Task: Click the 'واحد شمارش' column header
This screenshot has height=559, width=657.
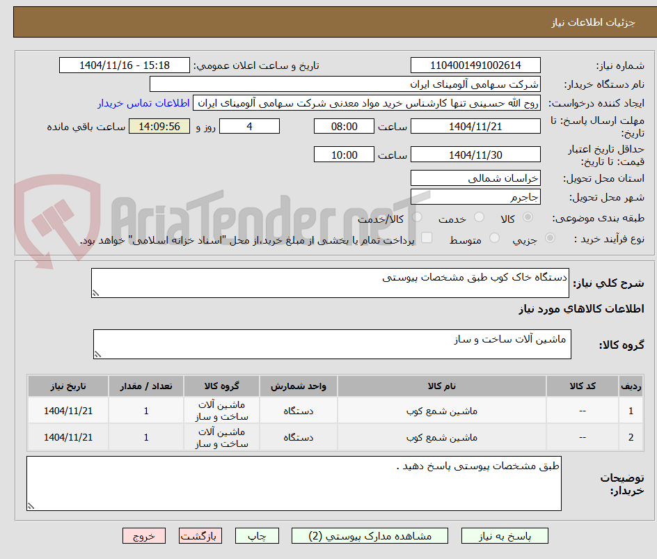Action: click(x=299, y=386)
